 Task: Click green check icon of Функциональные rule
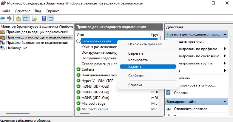pyautogui.click(x=78, y=75)
